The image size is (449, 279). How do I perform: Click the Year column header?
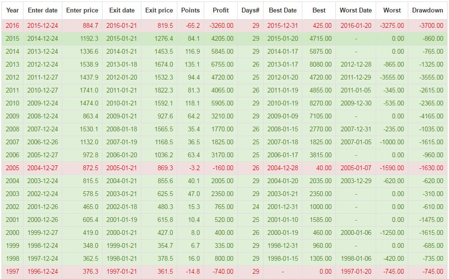click(12, 11)
